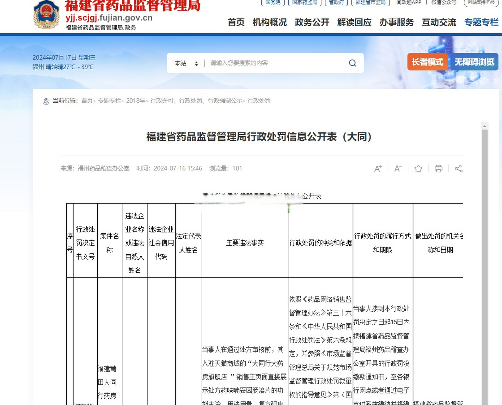Click the 主要违法事实 column header
502x405 pixels.
[245, 243]
